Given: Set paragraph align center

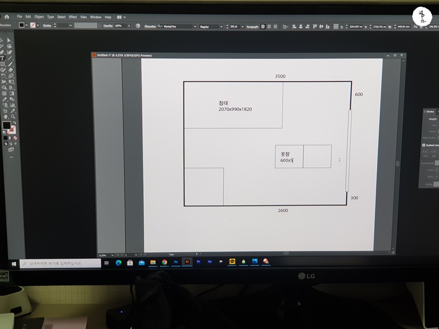Looking at the screenshot, I should point(269,26).
